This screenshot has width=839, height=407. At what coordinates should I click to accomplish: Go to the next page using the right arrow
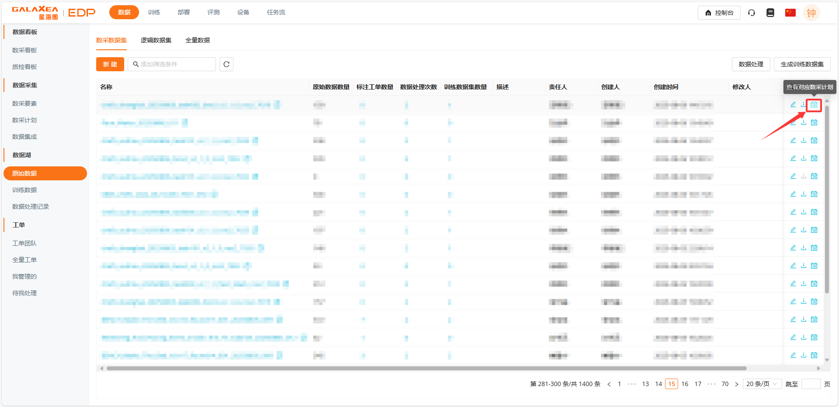pyautogui.click(x=736, y=384)
